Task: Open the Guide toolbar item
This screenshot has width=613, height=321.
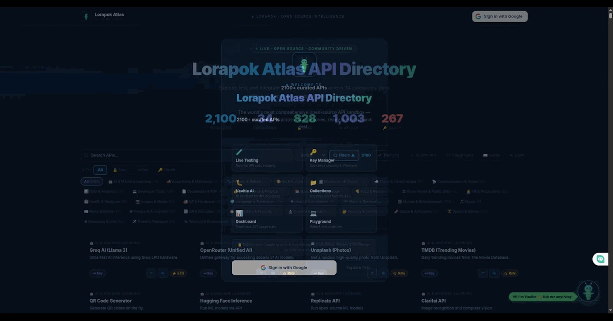Action: 492,155
